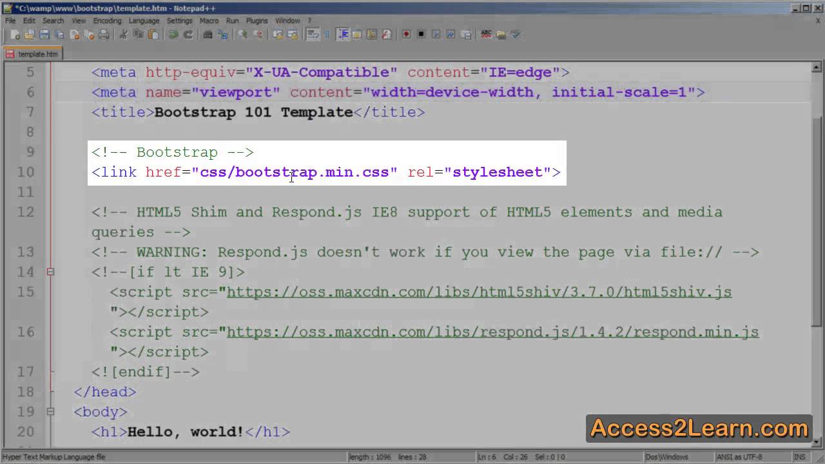Place cursor in 'Bootstrap 101 Template' title
The image size is (825, 464).
coord(253,112)
